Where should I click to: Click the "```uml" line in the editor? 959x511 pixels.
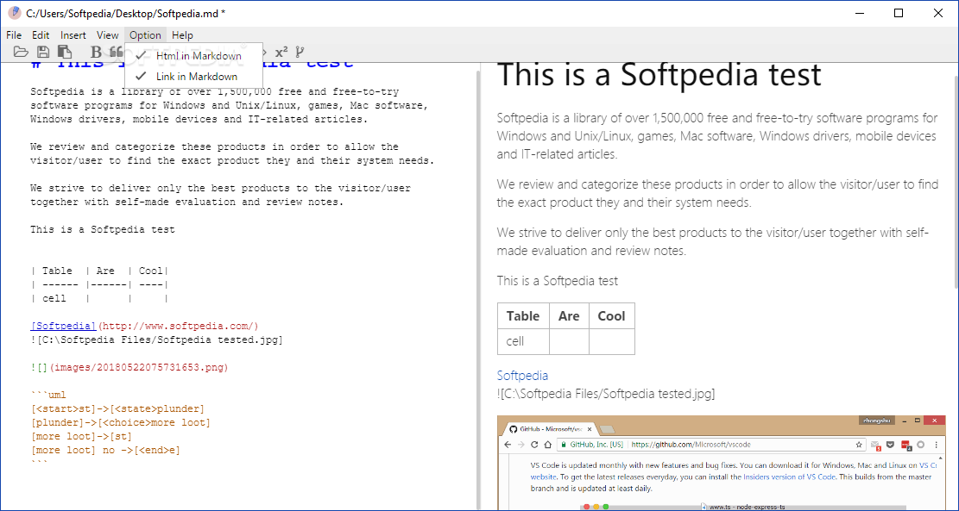point(48,395)
